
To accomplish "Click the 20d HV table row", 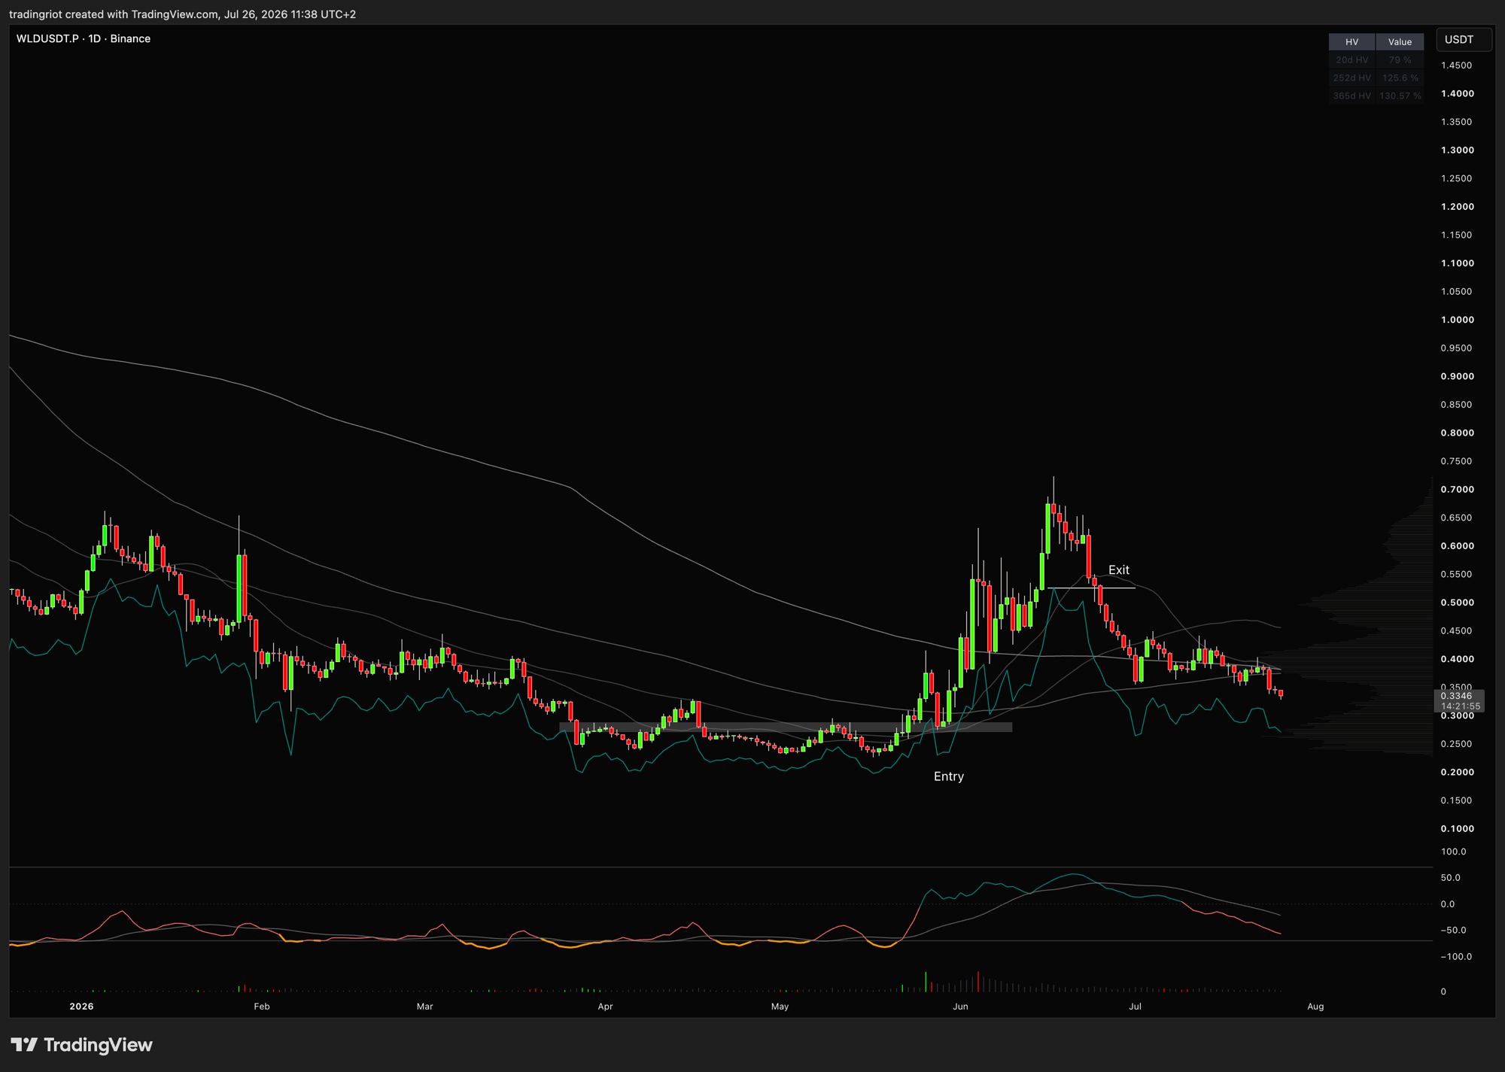I will point(1376,60).
